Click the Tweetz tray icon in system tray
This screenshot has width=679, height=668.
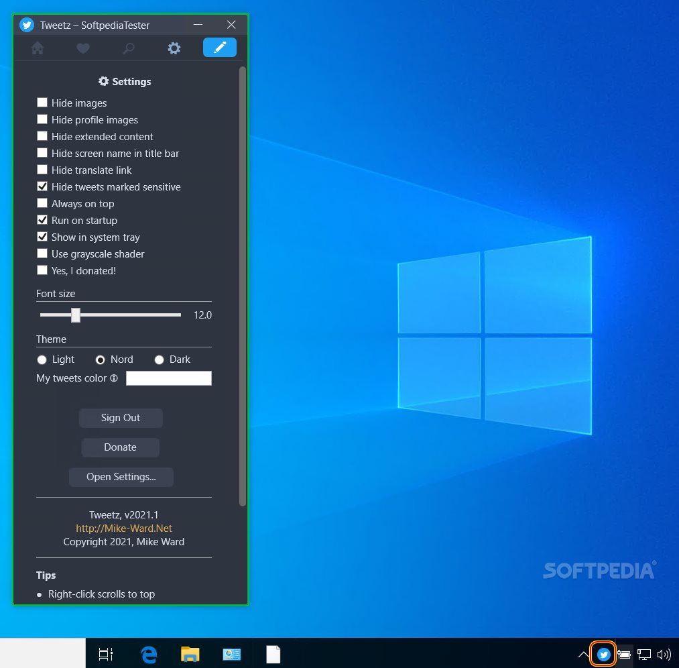point(603,654)
